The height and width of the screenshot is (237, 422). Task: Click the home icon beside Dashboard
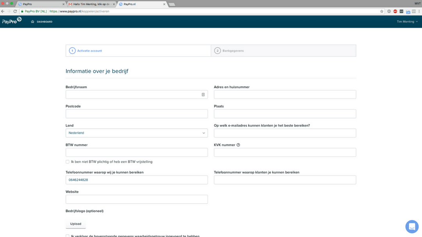click(x=32, y=21)
